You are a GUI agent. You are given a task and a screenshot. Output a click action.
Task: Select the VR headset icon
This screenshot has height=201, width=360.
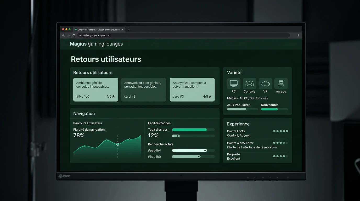click(265, 83)
